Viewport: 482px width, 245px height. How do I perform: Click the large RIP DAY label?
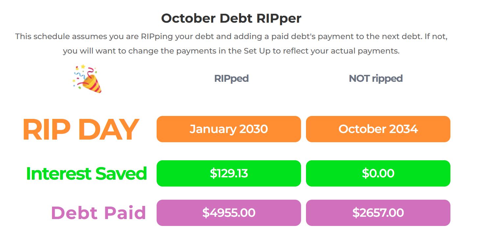81,130
